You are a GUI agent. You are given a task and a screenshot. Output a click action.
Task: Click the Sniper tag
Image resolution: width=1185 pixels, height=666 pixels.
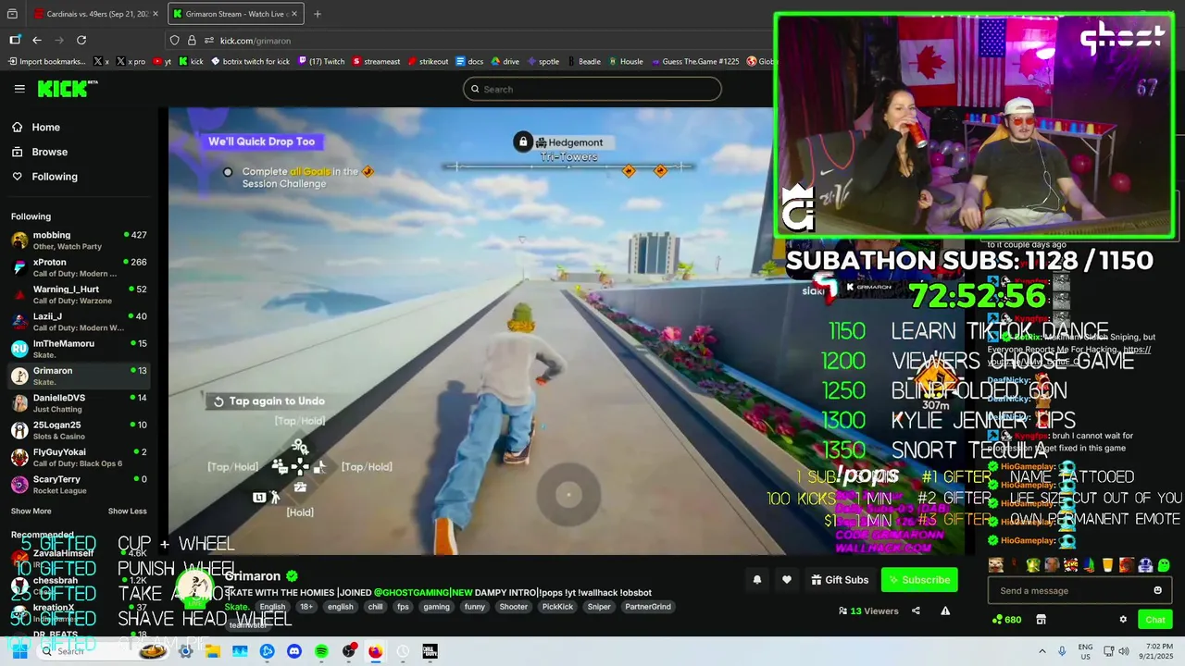pos(599,607)
